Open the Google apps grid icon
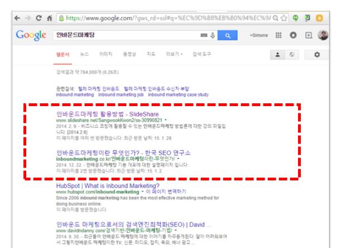341x248 pixels. [278, 35]
